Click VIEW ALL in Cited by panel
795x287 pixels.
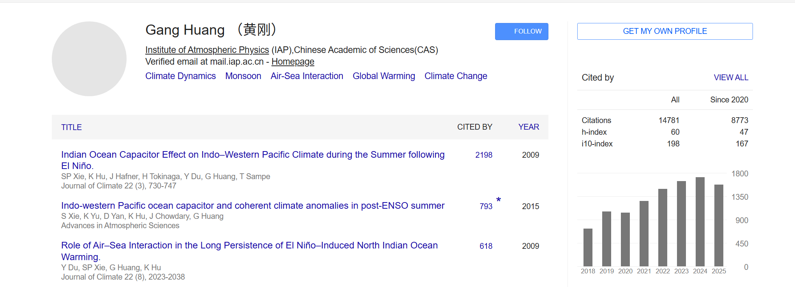731,77
